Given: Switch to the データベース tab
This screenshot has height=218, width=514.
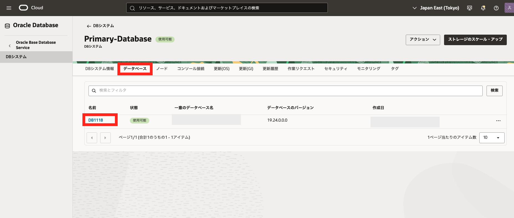Looking at the screenshot, I should point(135,69).
